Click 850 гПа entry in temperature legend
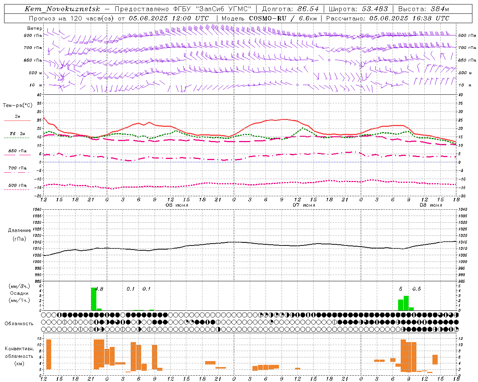 pyautogui.click(x=18, y=151)
